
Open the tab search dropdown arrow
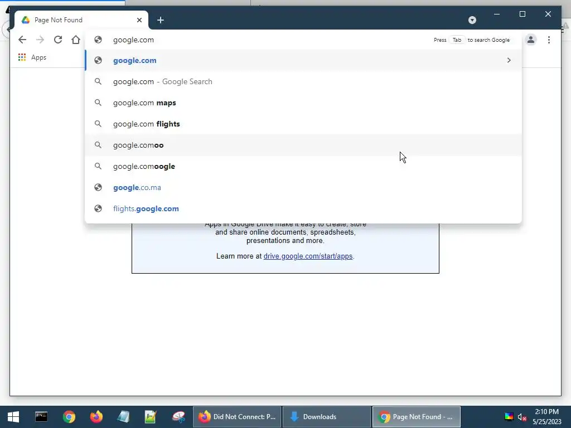click(x=472, y=20)
